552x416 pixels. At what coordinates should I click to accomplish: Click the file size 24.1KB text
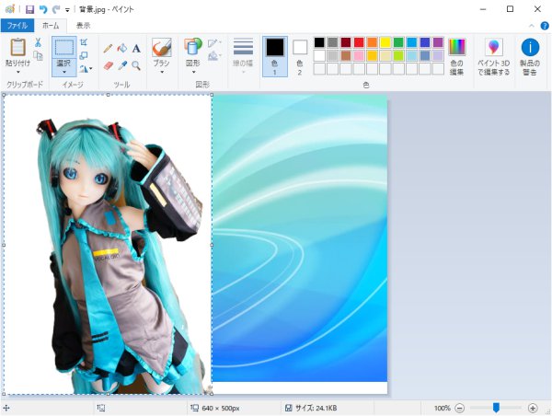coord(316,409)
